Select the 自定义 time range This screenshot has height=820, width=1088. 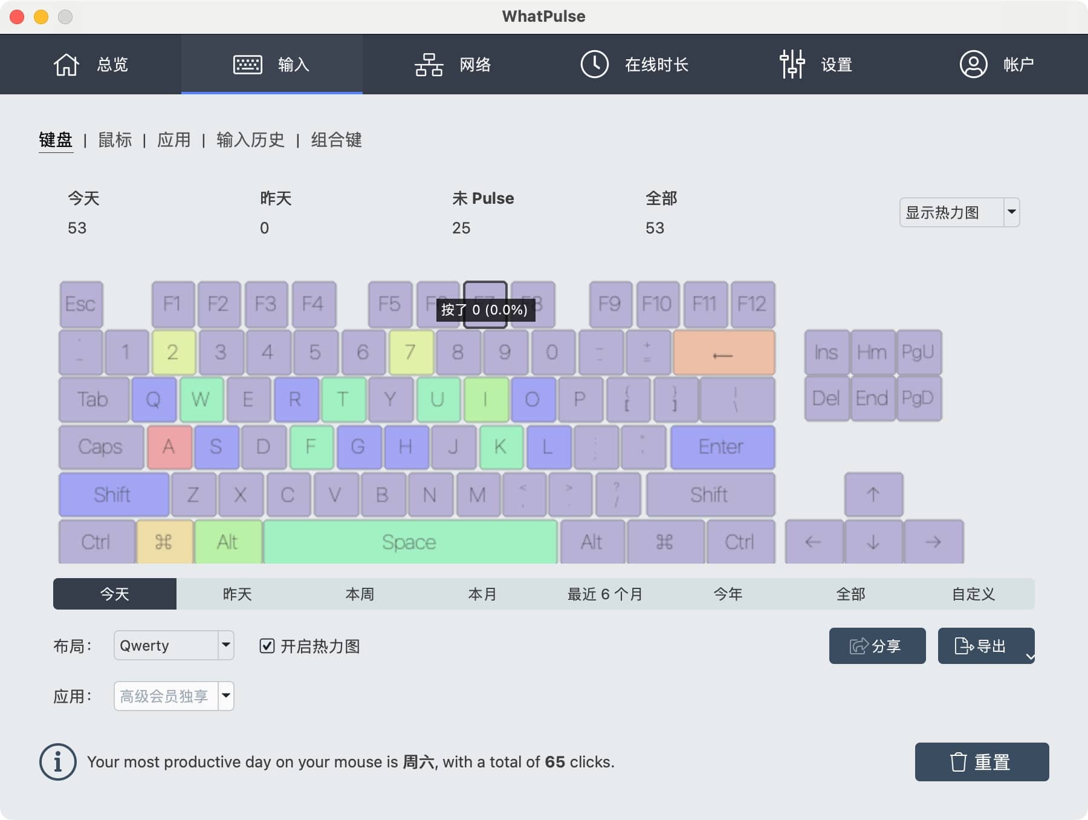[x=973, y=594]
